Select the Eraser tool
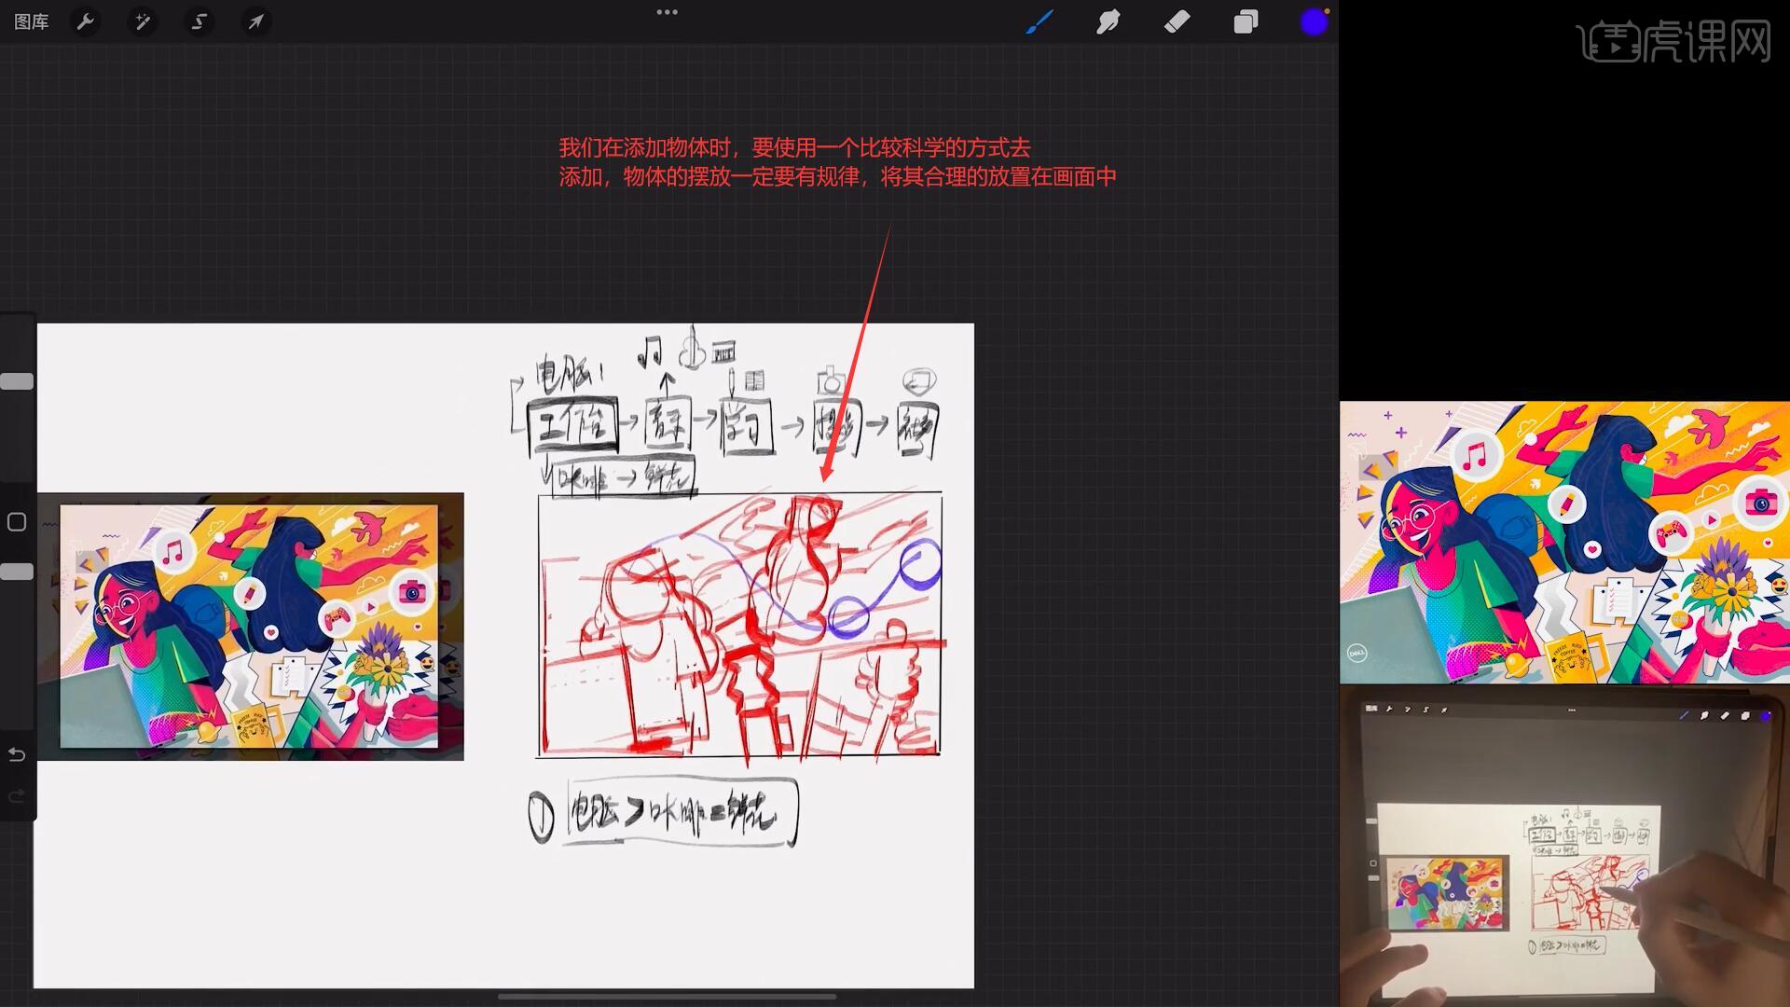Image resolution: width=1790 pixels, height=1007 pixels. (1177, 21)
